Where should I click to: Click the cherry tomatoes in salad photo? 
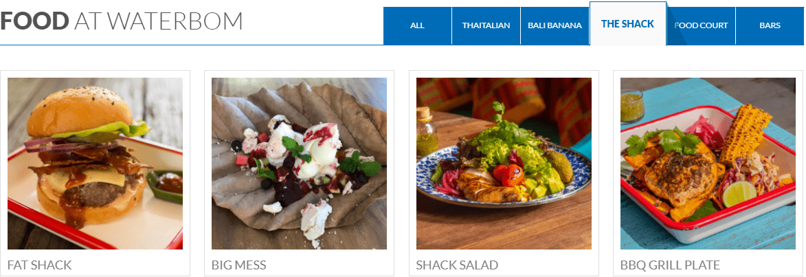click(x=509, y=175)
